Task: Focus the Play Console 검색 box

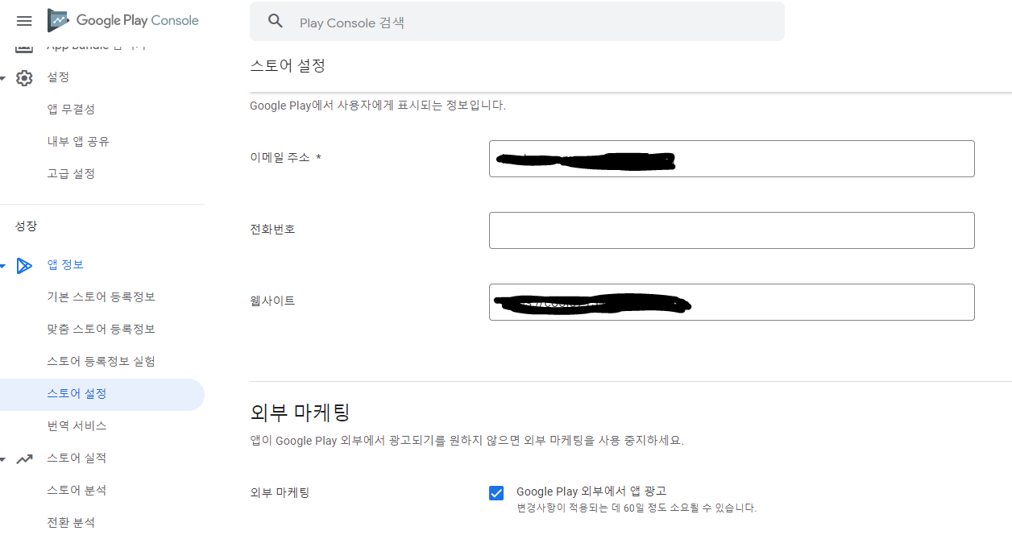Action: pos(516,22)
